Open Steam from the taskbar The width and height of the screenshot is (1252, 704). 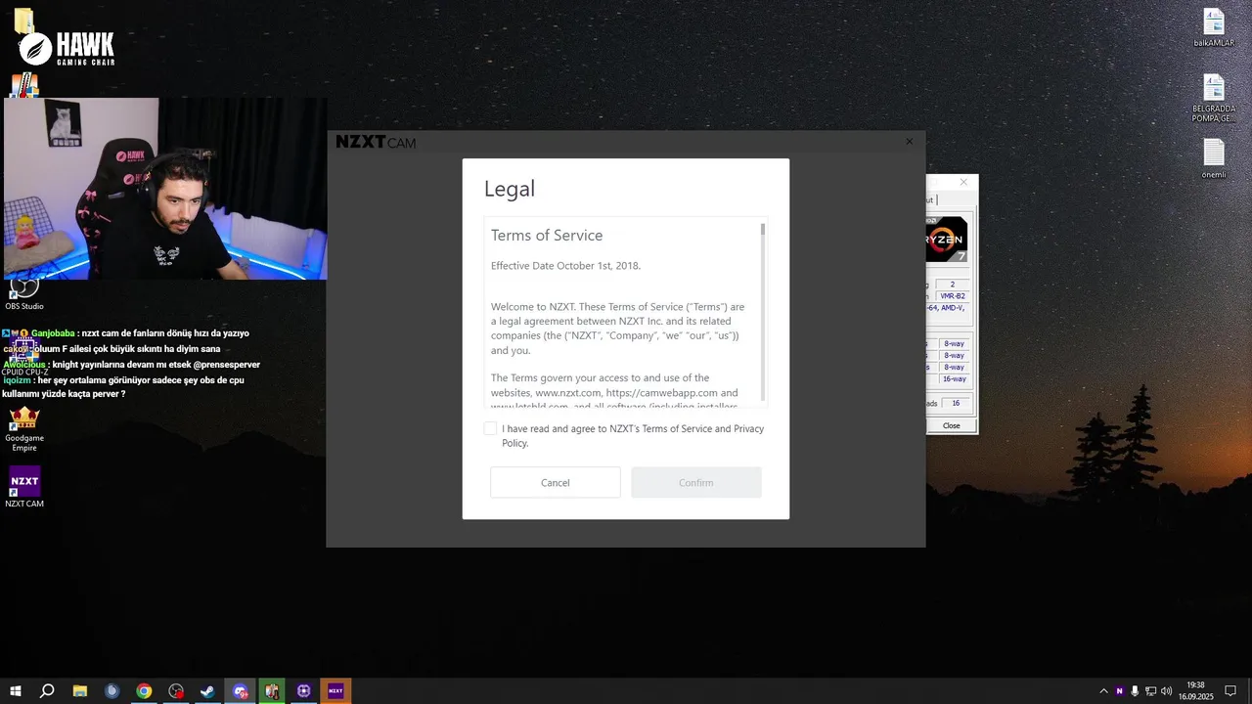tap(207, 691)
